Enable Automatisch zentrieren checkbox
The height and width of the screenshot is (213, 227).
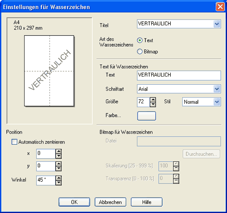15,142
